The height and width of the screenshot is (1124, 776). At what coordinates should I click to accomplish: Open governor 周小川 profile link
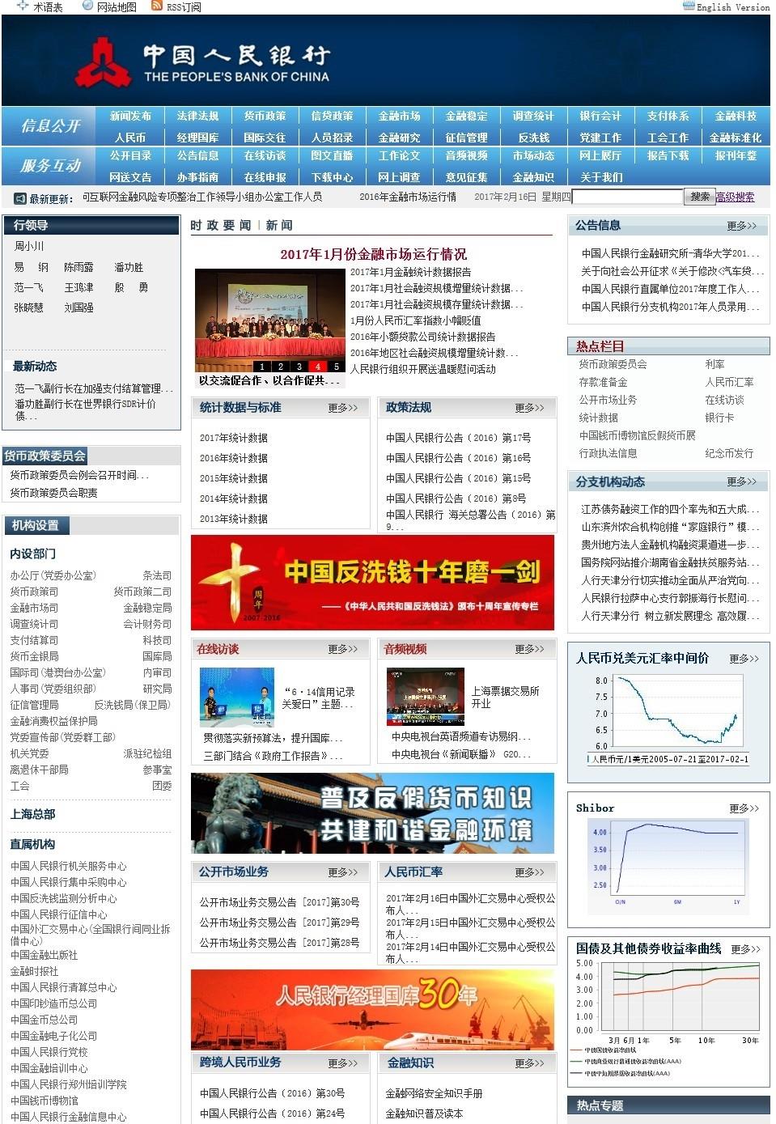click(29, 246)
